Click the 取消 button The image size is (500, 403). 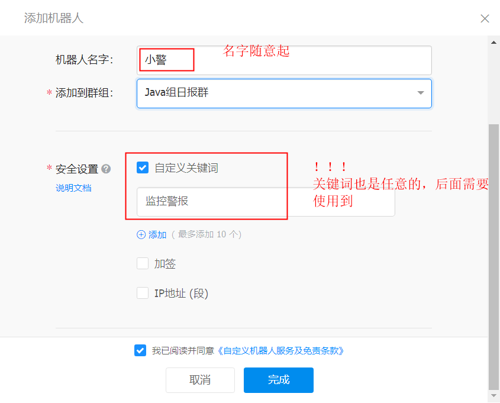(x=200, y=380)
